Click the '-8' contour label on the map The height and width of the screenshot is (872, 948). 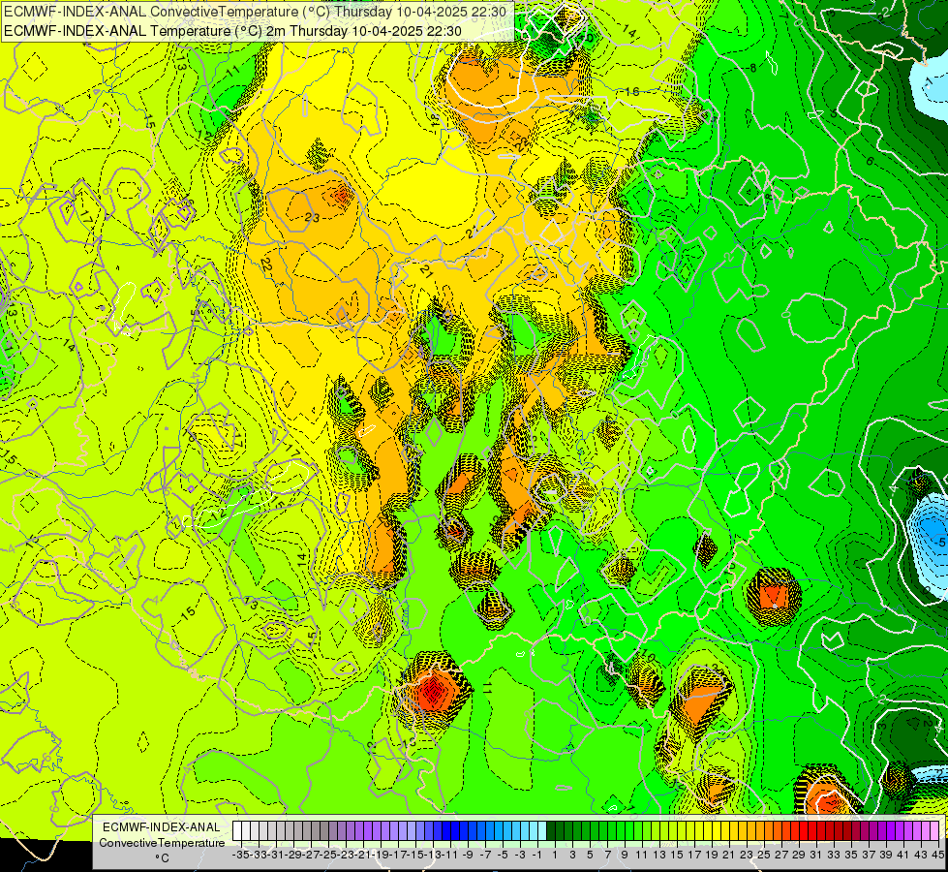tap(751, 69)
